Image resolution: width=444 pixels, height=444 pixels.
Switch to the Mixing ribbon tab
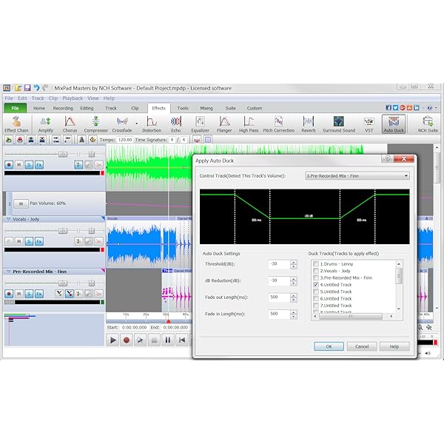tap(206, 108)
